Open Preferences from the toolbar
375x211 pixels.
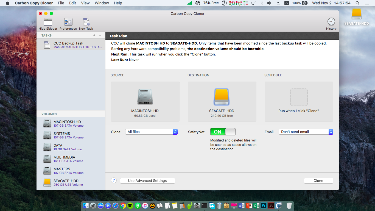coord(68,22)
